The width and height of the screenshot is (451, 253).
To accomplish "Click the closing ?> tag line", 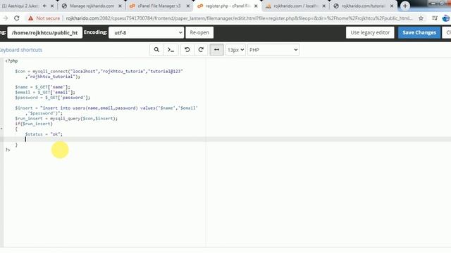I will (8, 150).
